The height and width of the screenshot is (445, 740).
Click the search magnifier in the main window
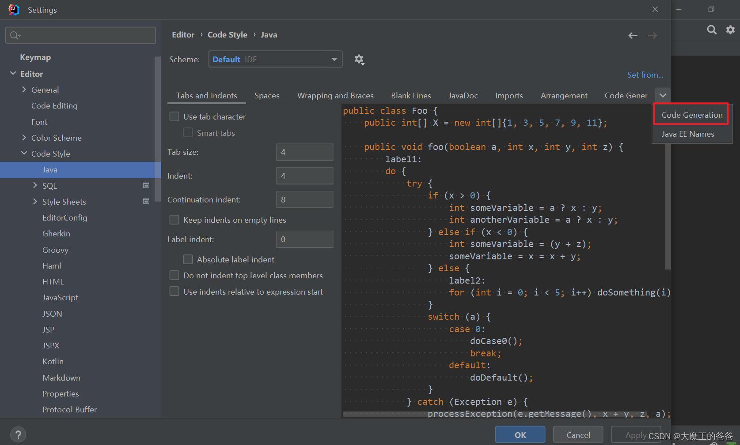pos(712,30)
